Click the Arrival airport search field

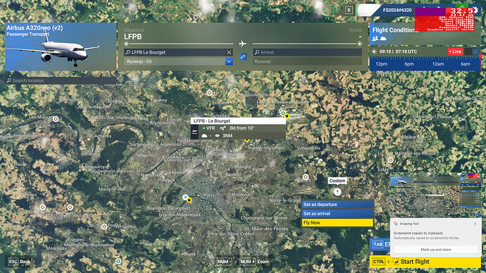[308, 52]
